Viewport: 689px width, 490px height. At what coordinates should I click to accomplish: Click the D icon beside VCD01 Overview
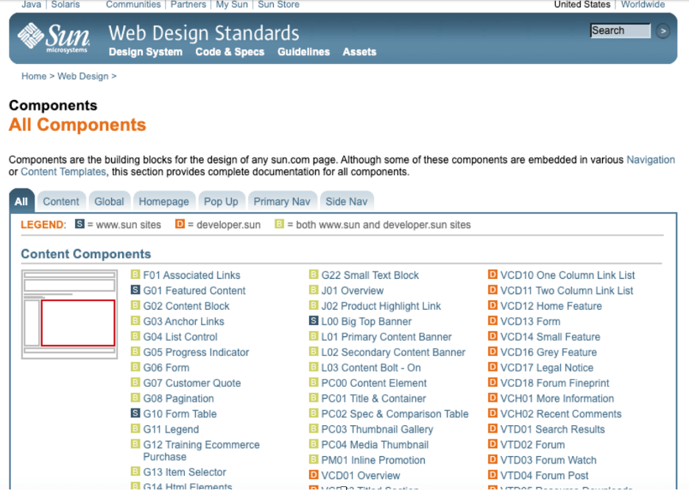pos(314,475)
